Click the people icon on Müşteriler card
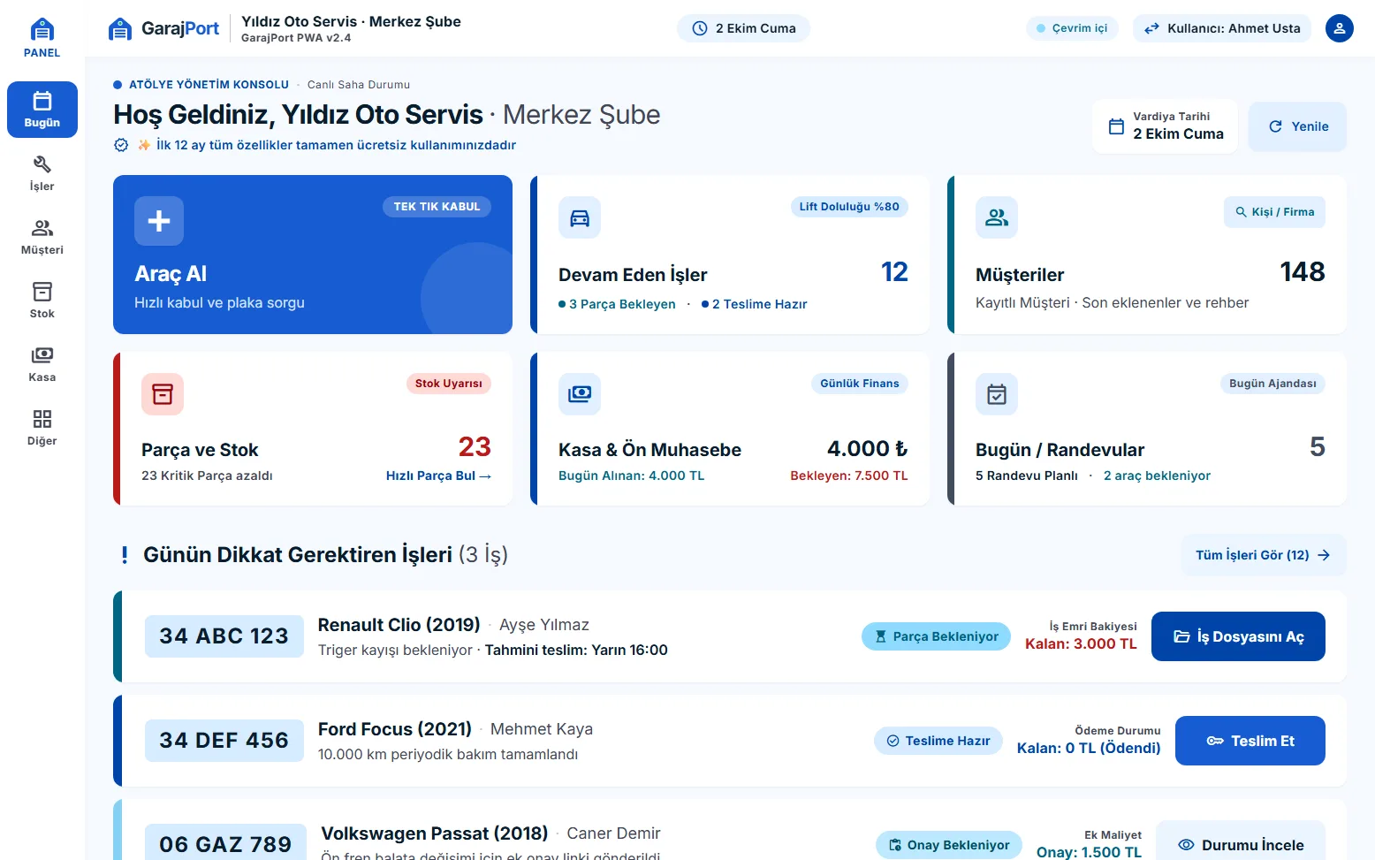 pos(997,217)
